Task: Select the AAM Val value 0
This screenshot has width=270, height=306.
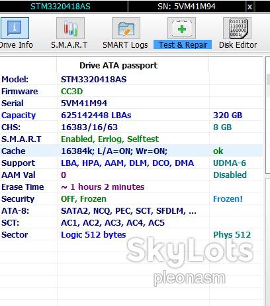Action: tap(64, 175)
